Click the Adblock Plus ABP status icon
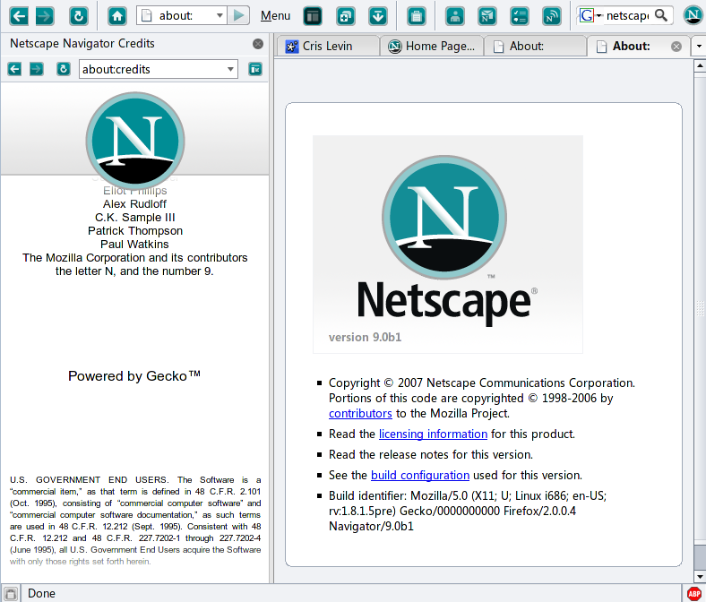 click(694, 593)
